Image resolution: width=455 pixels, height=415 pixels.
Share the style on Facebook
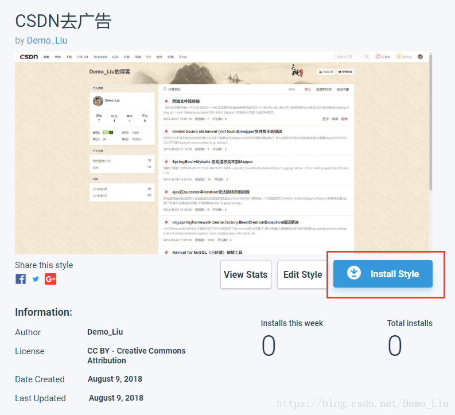pyautogui.click(x=21, y=279)
